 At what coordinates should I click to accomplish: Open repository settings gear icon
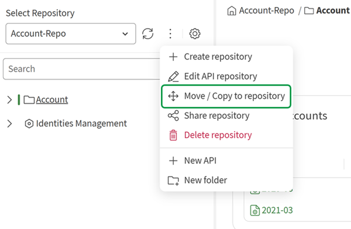point(195,33)
